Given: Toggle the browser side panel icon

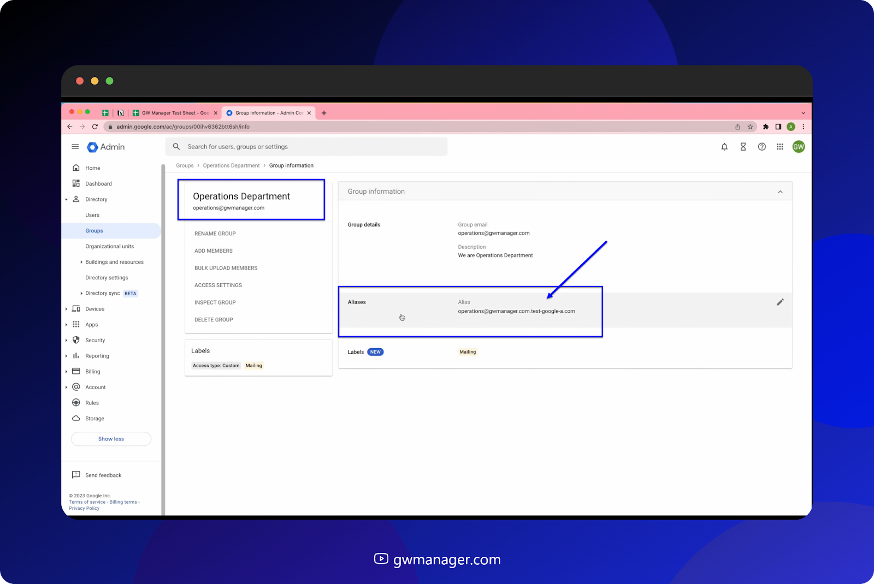Looking at the screenshot, I should coord(778,127).
